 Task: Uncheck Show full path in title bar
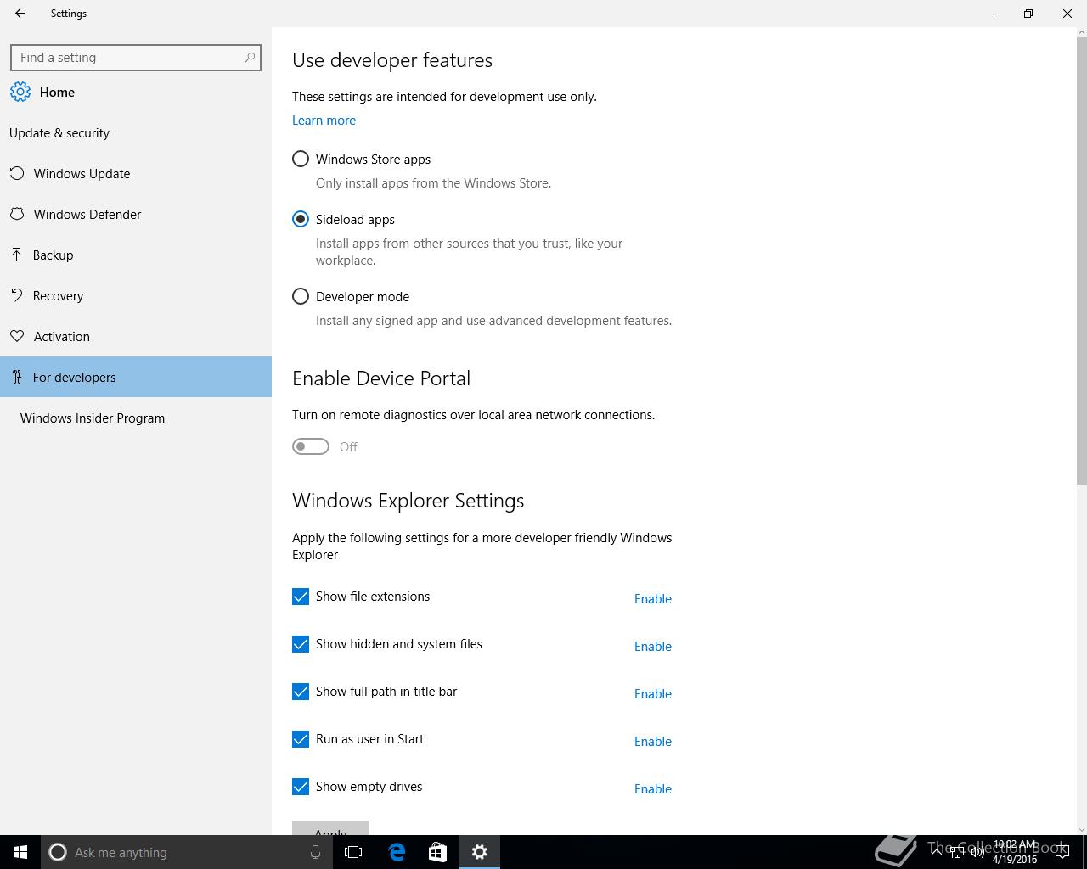point(301,692)
